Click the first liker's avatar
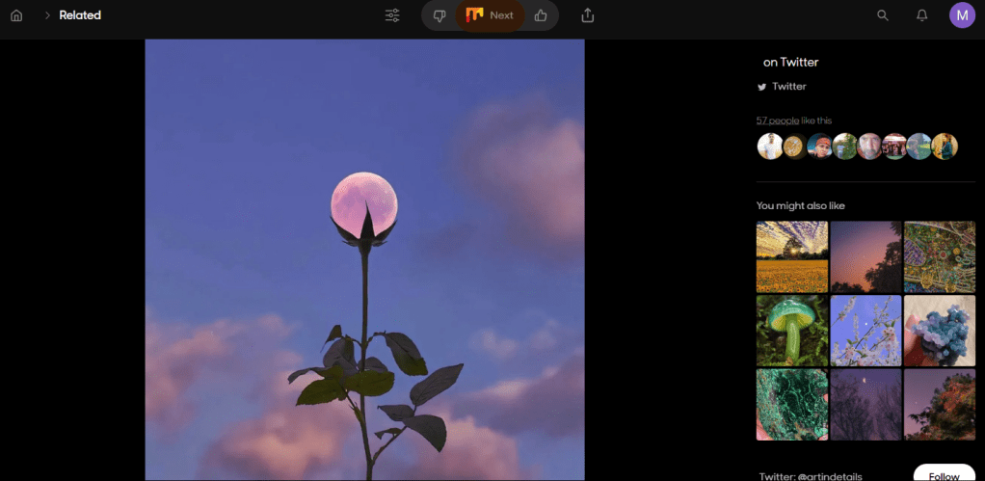 [x=769, y=147]
